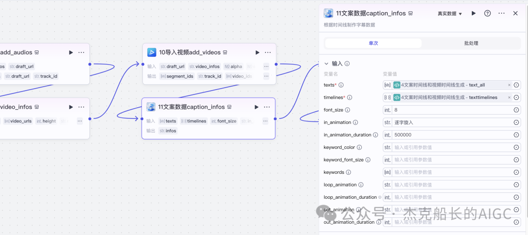Run the 10导入视频add_videos node

coord(257,52)
